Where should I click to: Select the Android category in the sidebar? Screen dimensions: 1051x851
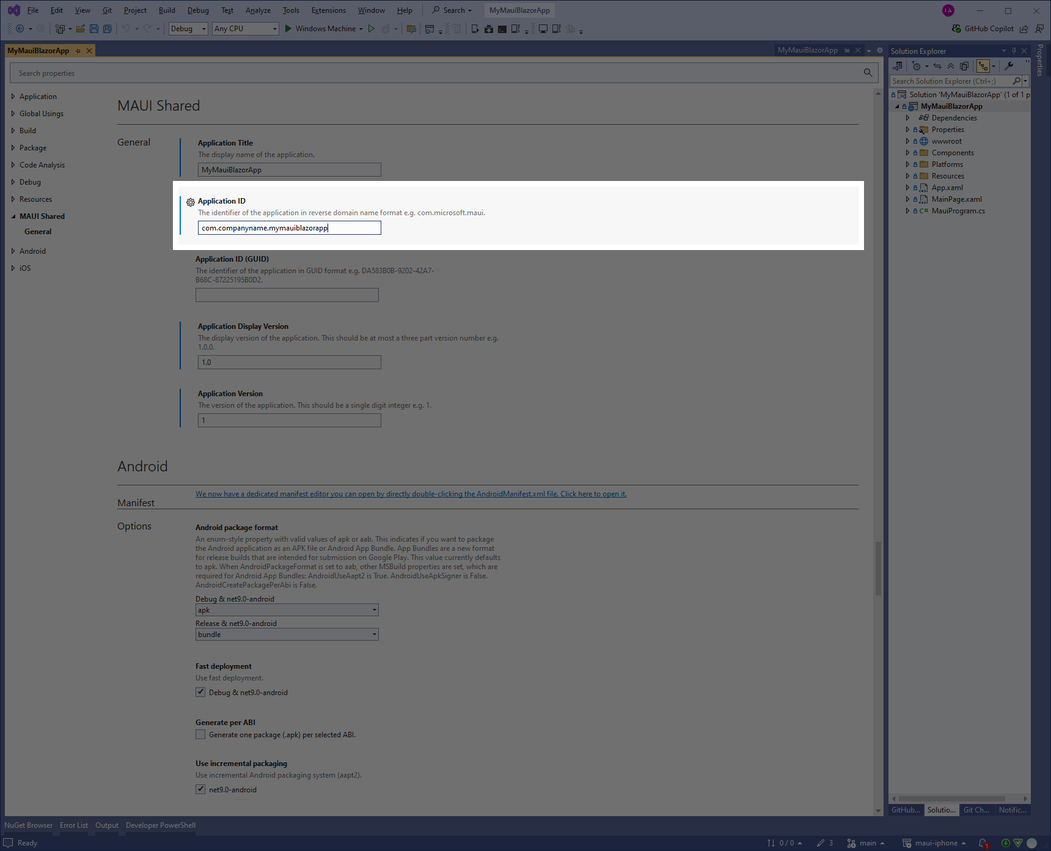point(32,251)
